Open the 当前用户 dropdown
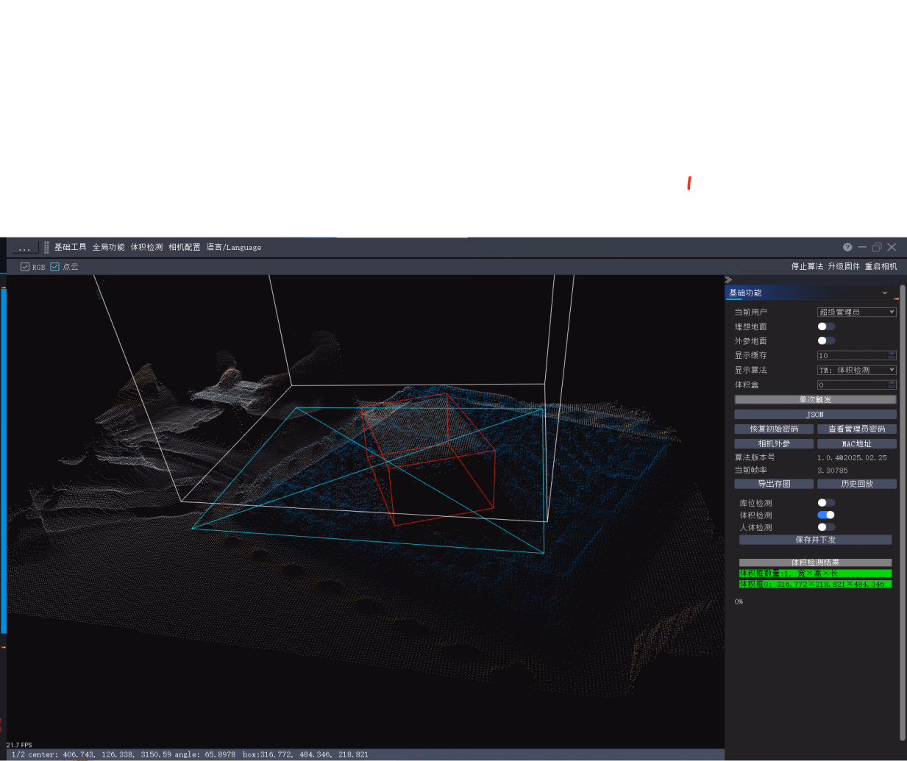The image size is (907, 761). coord(856,312)
